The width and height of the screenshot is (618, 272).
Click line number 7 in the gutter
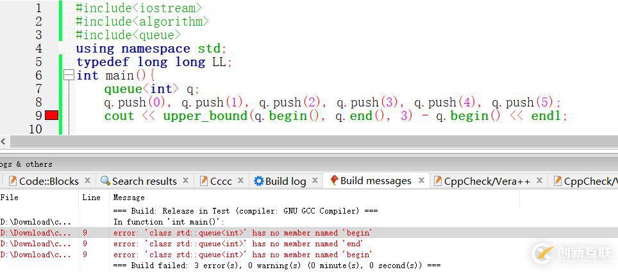tap(38, 89)
